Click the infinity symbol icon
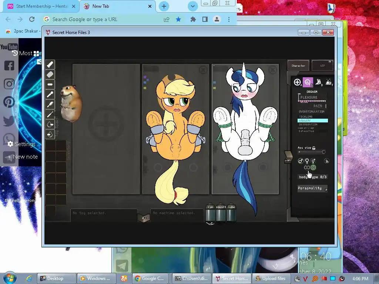The image size is (379, 284). (x=307, y=168)
